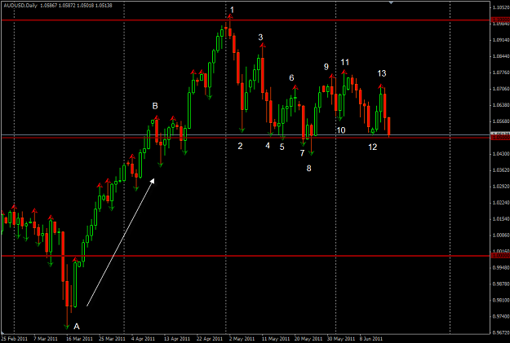Click the '0.96720' price axis label

(501, 332)
